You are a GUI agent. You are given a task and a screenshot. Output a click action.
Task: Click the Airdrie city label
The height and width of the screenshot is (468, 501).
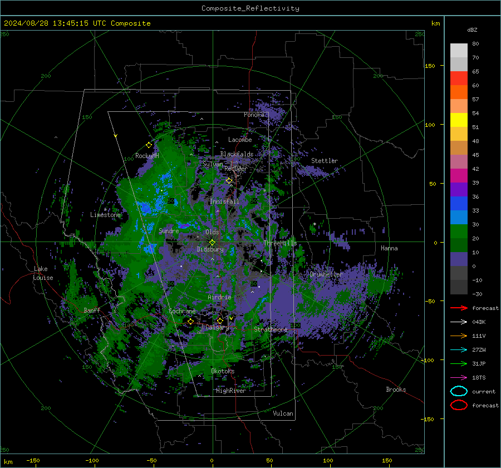219,297
